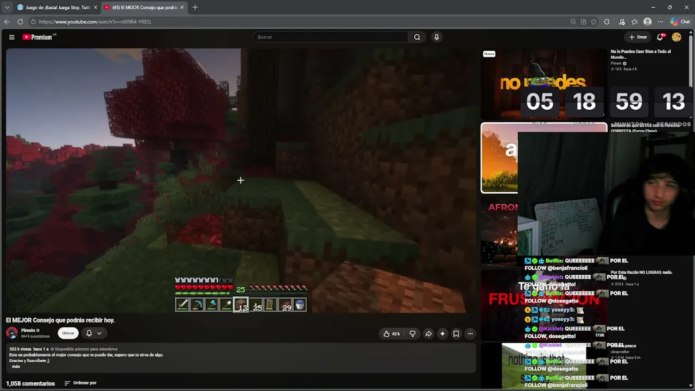Save video with bookmark icon
Image resolution: width=695 pixels, height=391 pixels.
pyautogui.click(x=456, y=333)
